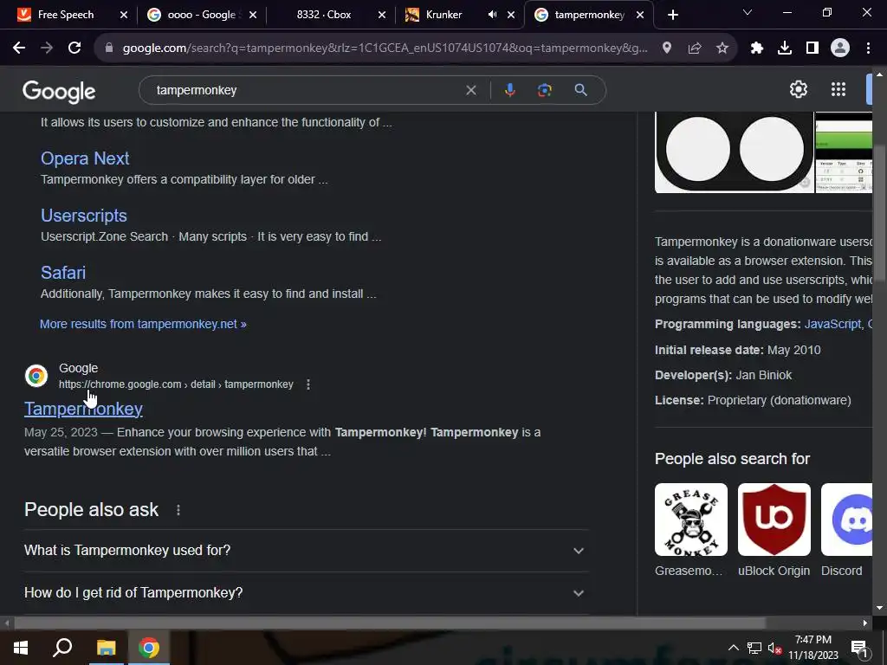Click the muted volume tray icon
The image size is (887, 665).
pyautogui.click(x=774, y=648)
